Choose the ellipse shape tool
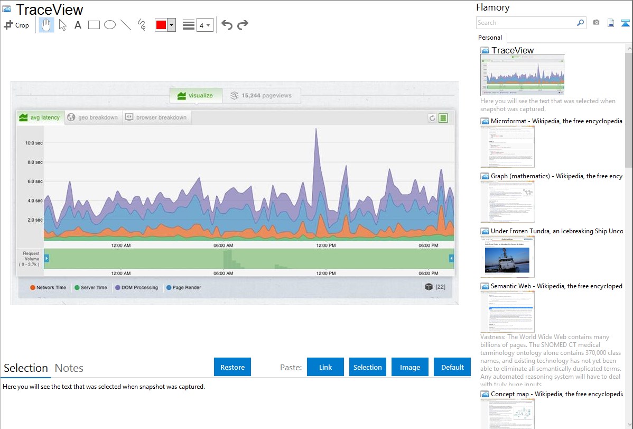The image size is (633, 429). 110,25
